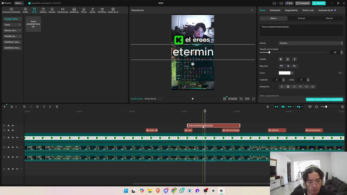This screenshot has height=195, width=347.
Task: Switch to the Animación tab
Action: (x=275, y=10)
